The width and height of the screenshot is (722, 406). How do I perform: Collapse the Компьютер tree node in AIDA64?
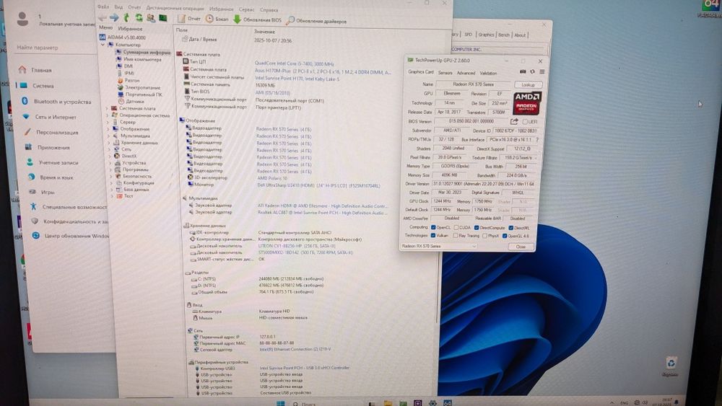[103, 45]
